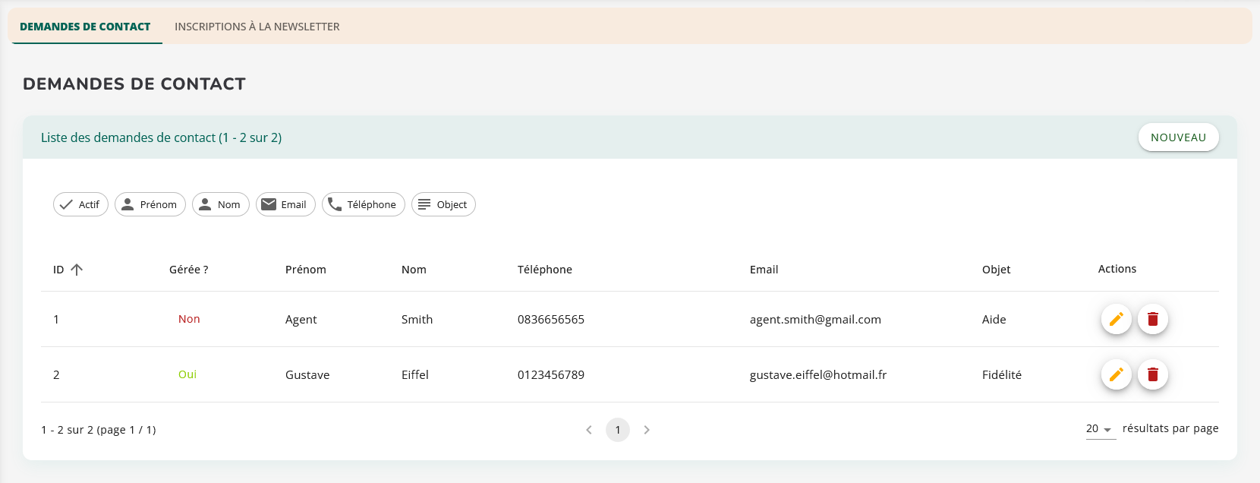The width and height of the screenshot is (1260, 483).
Task: Toggle the Nom filter chip
Action: point(221,204)
